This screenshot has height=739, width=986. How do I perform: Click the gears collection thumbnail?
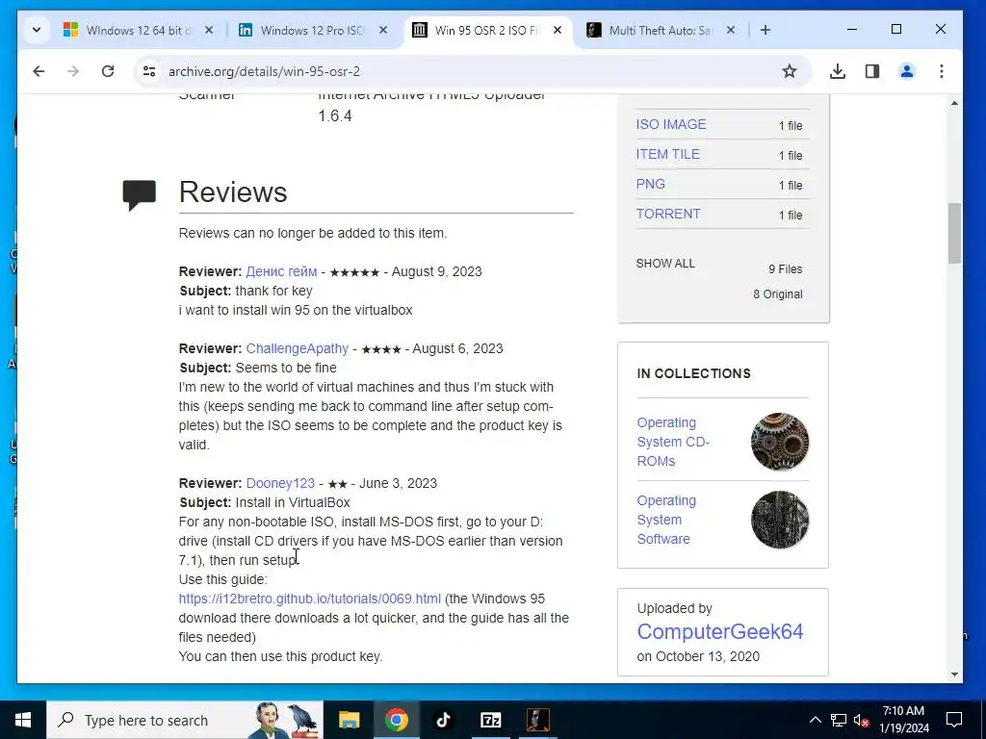(780, 442)
